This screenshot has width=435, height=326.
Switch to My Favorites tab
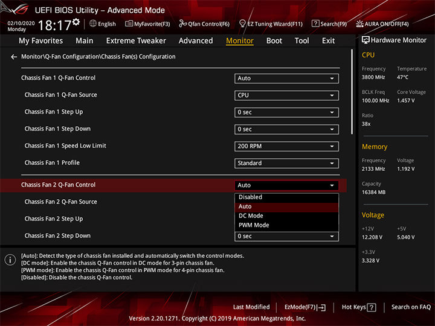coord(41,41)
